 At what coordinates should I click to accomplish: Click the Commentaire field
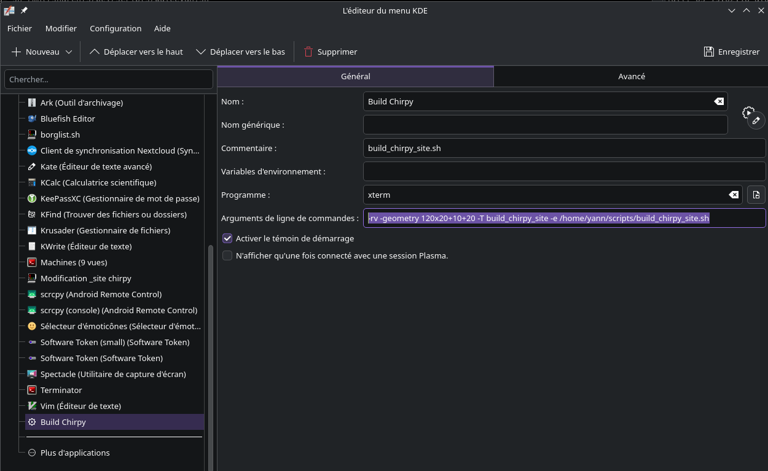[564, 148]
